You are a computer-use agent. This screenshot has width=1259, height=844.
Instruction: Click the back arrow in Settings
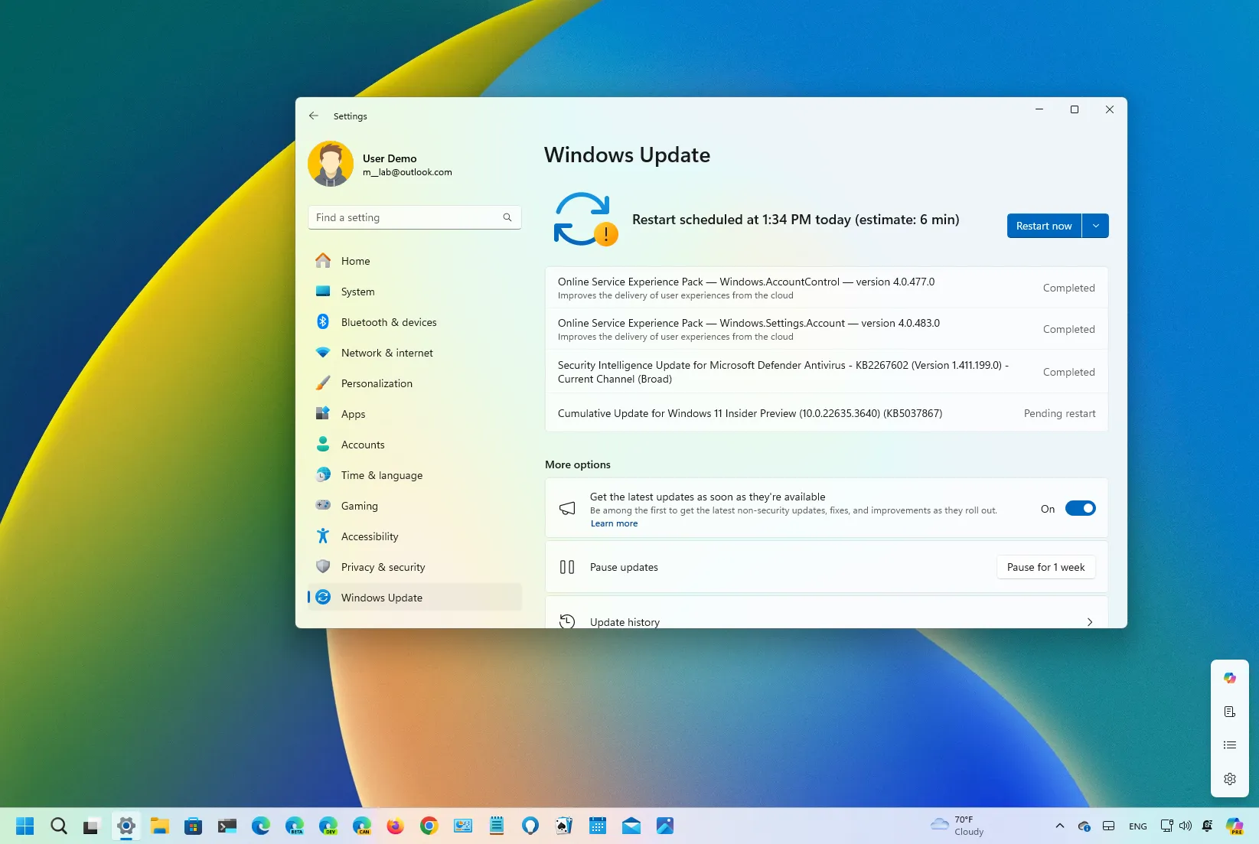(314, 116)
